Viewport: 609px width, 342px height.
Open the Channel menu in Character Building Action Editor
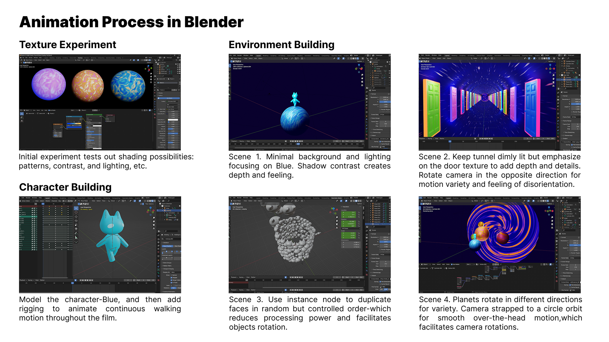click(54, 201)
